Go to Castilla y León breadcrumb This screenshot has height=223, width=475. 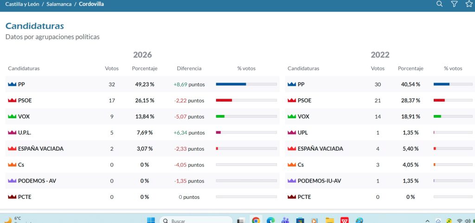22,4
